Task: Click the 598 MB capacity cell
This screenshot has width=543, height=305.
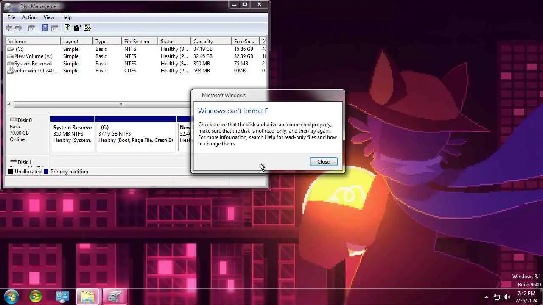Action: point(202,71)
